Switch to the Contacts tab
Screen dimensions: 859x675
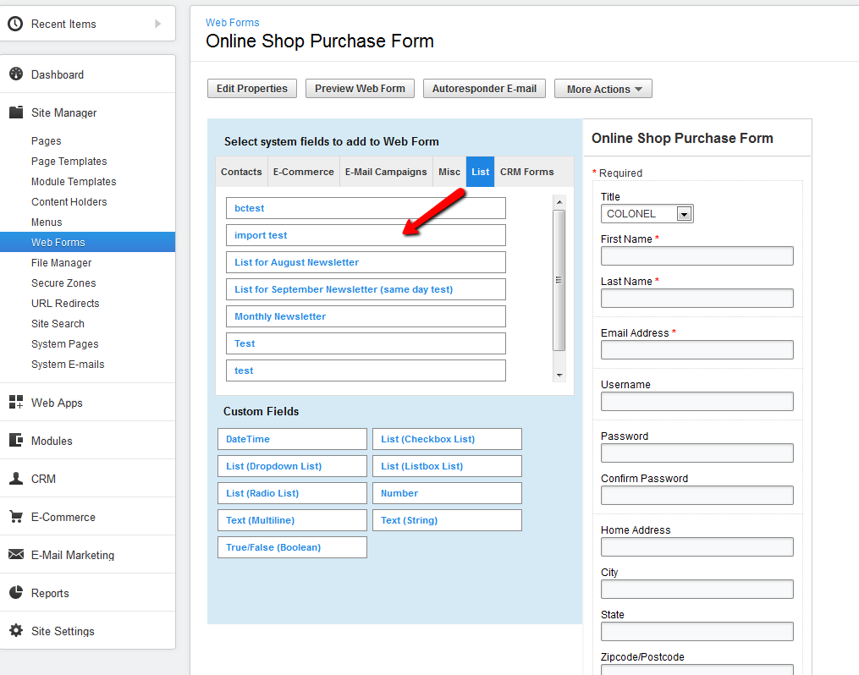coord(241,172)
